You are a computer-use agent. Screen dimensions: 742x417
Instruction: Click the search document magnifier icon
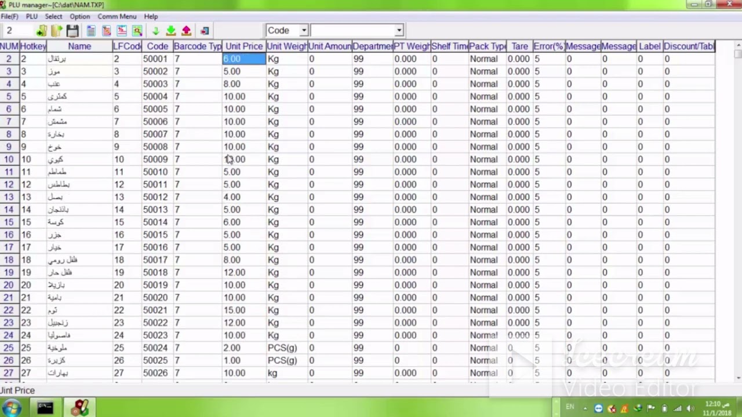(137, 31)
